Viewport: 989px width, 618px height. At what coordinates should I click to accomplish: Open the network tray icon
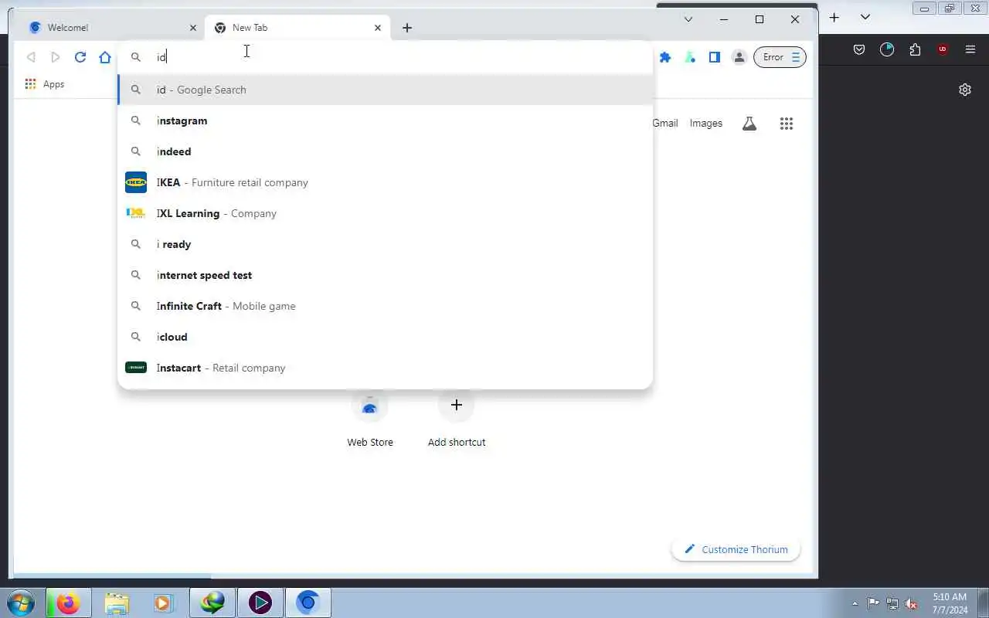pos(892,603)
